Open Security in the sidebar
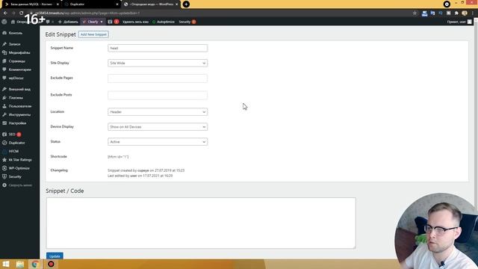The height and width of the screenshot is (269, 478). click(x=15, y=177)
